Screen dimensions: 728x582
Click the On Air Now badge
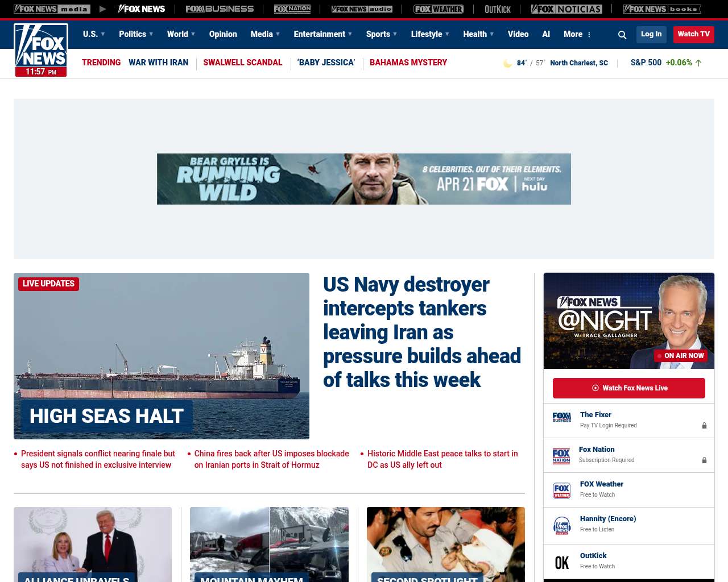pos(680,356)
